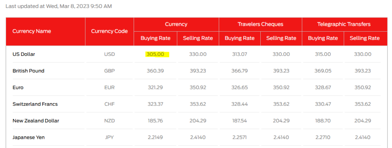Image resolution: width=392 pixels, height=148 pixels.
Task: Click the highlighted 305.00 USD buying rate
Action: pyautogui.click(x=155, y=54)
